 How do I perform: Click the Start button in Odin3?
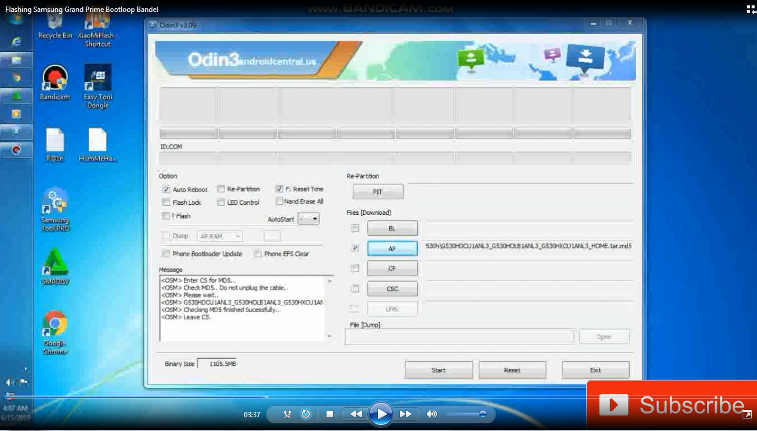tap(439, 370)
